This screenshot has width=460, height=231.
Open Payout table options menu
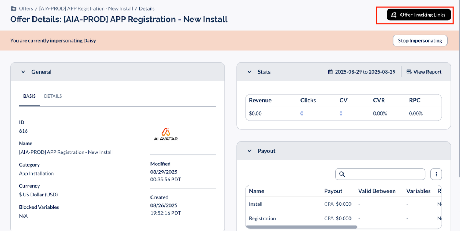[x=436, y=174]
